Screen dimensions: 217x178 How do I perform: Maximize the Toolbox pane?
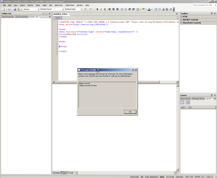coord(211,13)
